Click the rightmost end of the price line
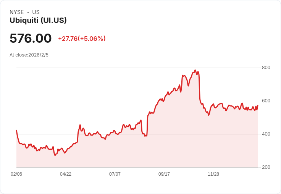Screen dimensions: 281x194 point(258,105)
